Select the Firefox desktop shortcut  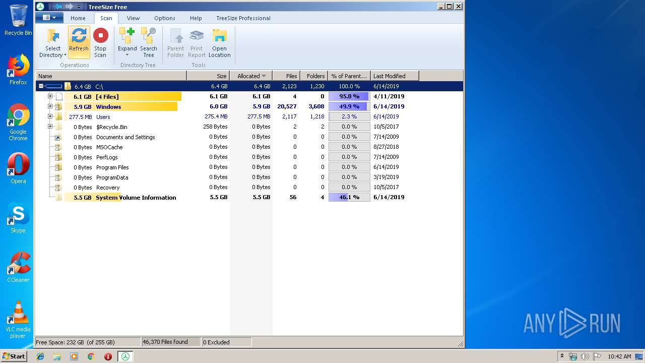[18, 70]
